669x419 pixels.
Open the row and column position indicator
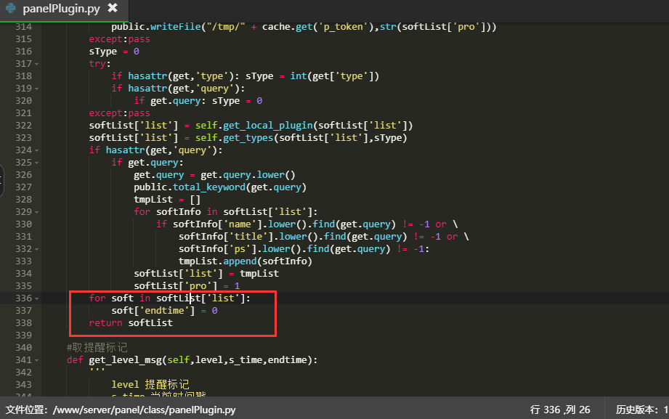(x=560, y=410)
